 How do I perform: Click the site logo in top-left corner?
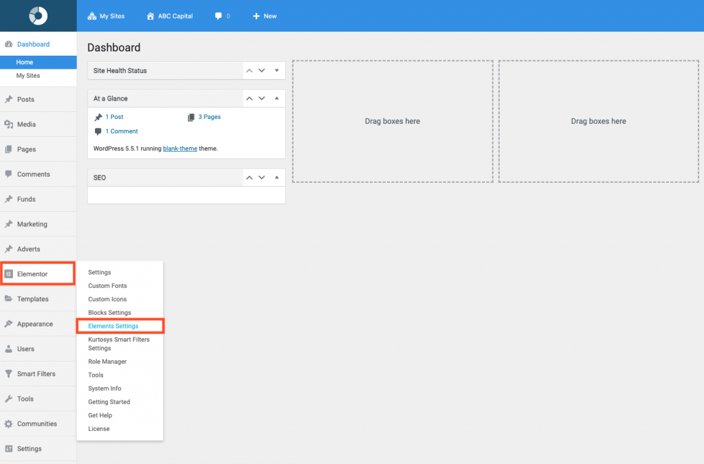(x=38, y=16)
